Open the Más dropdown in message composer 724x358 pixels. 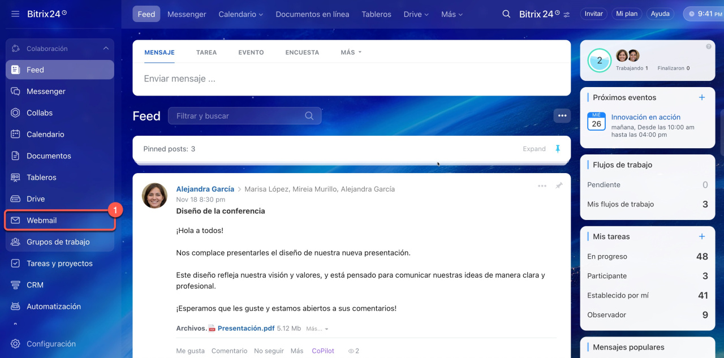tap(351, 52)
